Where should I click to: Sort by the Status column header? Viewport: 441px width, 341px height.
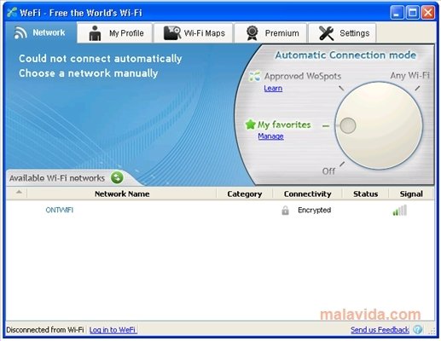click(x=365, y=194)
